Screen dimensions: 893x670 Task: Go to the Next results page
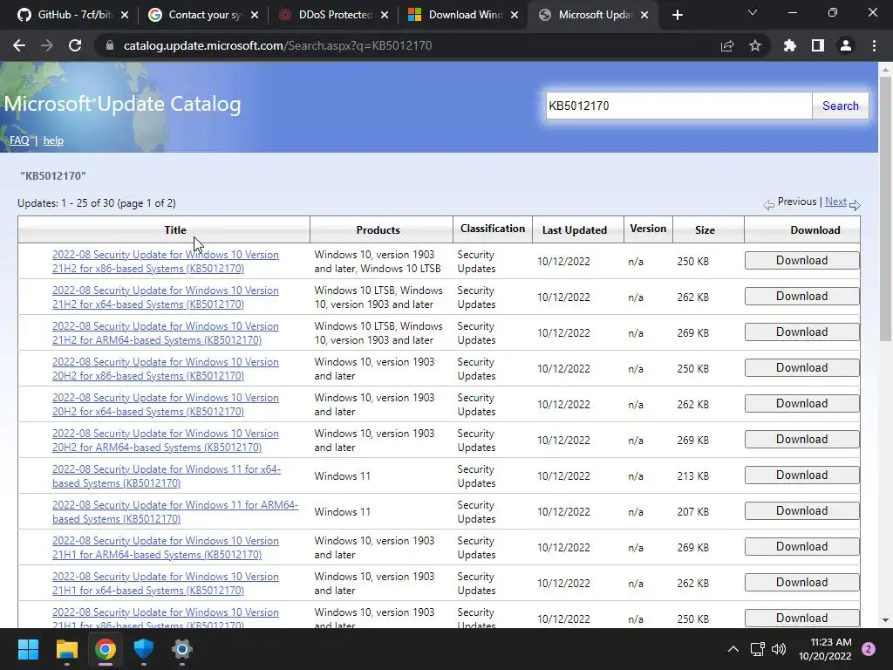835,202
